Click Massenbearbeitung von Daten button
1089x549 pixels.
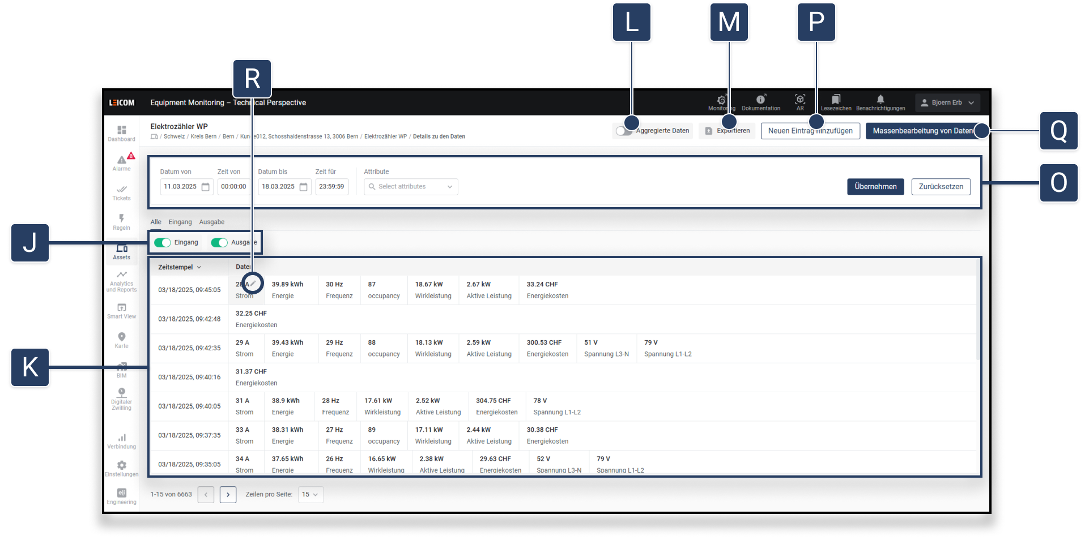point(922,131)
